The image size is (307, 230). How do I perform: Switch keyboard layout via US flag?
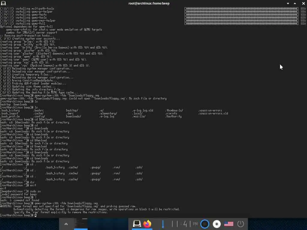point(228,224)
